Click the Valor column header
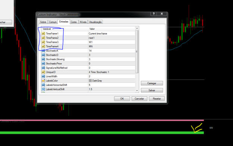This screenshot has width=233, height=146. (112, 29)
